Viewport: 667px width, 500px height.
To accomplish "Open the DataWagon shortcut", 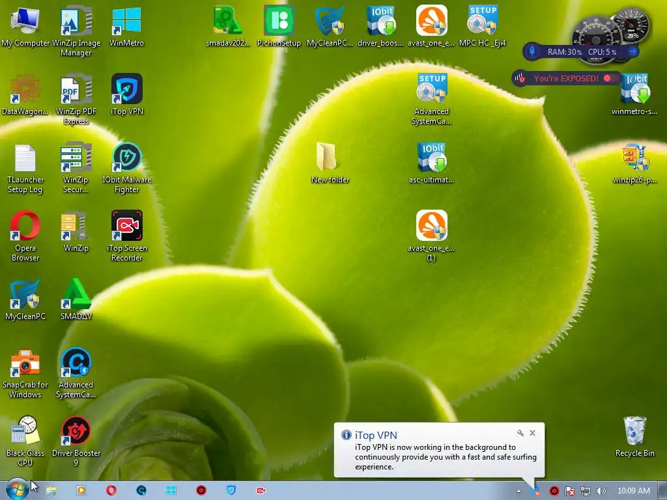I will tap(25, 94).
